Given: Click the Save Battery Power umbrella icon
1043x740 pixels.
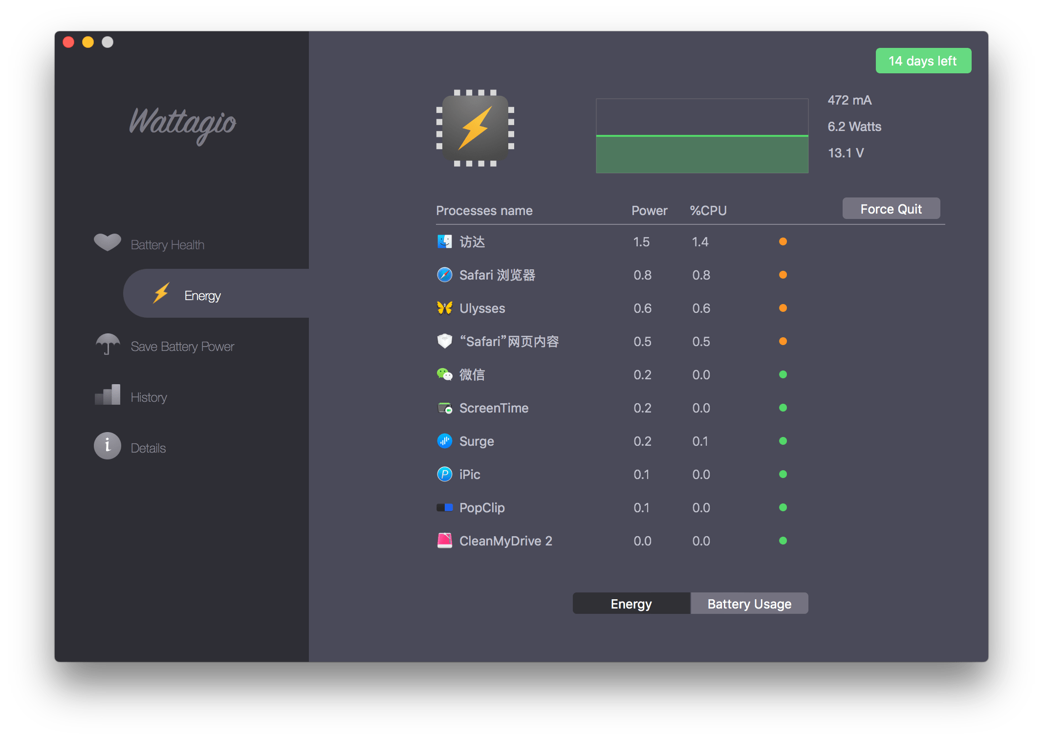Looking at the screenshot, I should [108, 345].
